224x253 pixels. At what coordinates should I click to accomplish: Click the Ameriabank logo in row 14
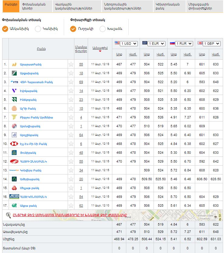(x=14, y=179)
